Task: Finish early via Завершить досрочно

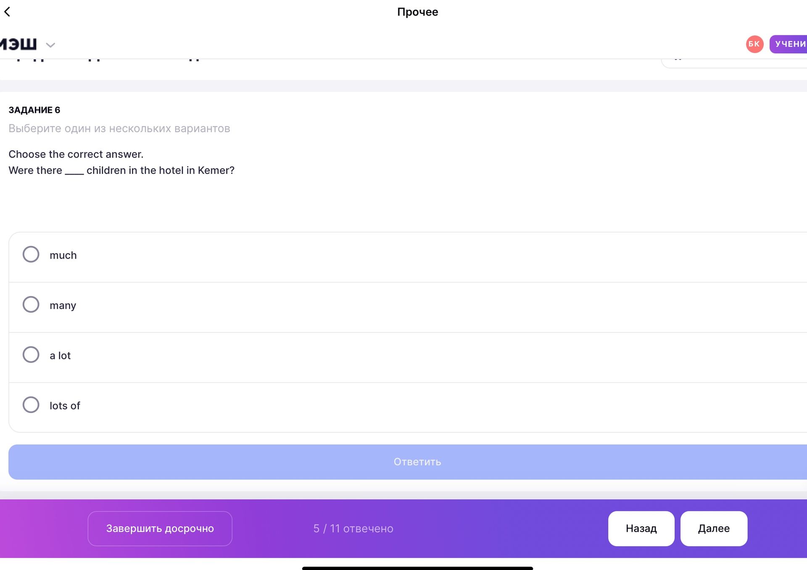Action: (x=160, y=528)
